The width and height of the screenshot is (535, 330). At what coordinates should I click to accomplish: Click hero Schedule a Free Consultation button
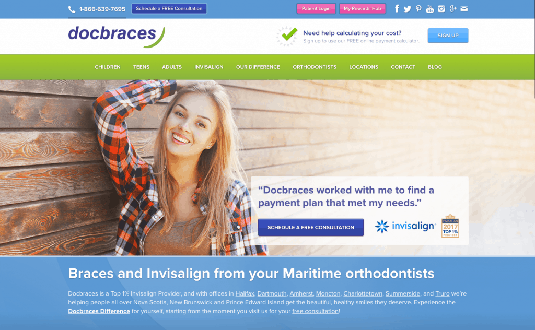point(311,227)
